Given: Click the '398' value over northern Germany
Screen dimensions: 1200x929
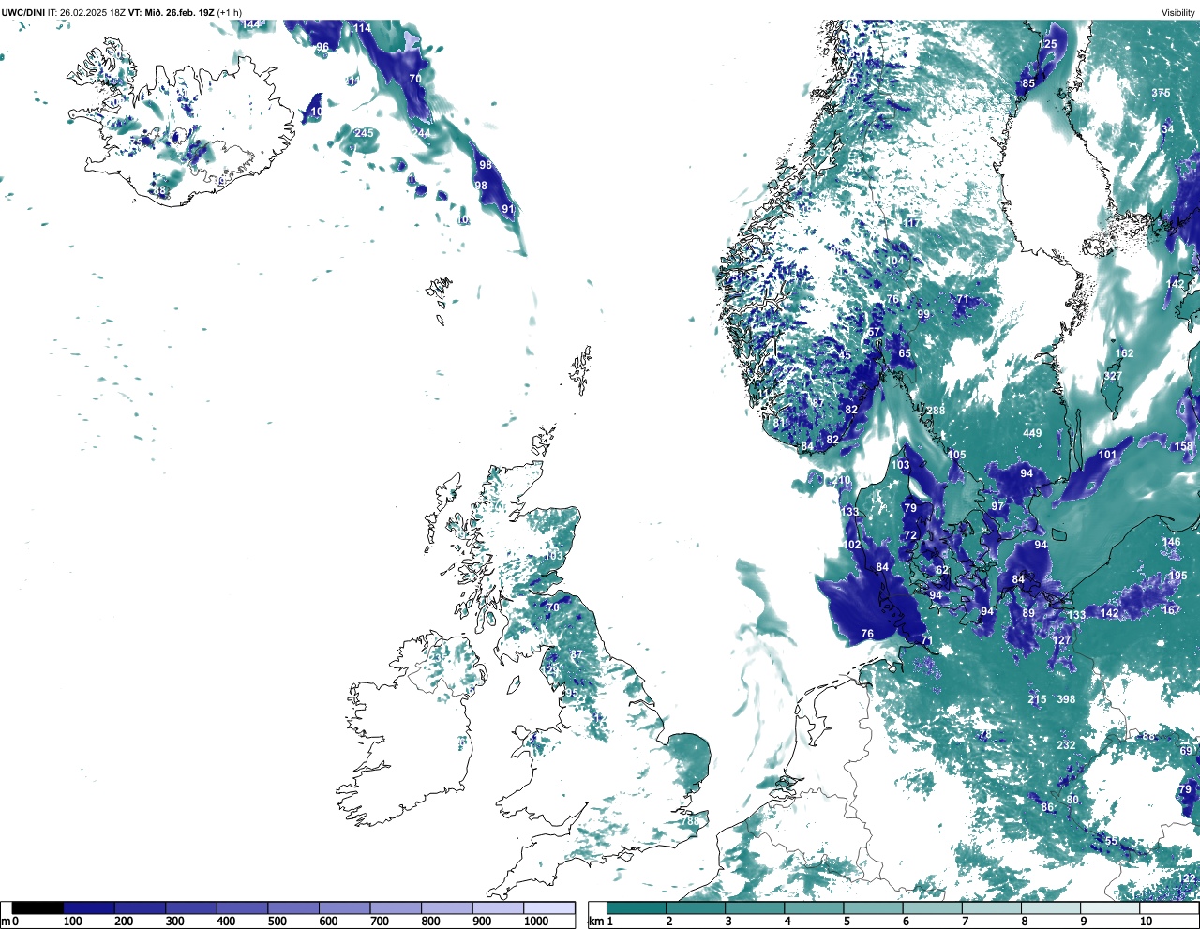Looking at the screenshot, I should (x=1066, y=699).
